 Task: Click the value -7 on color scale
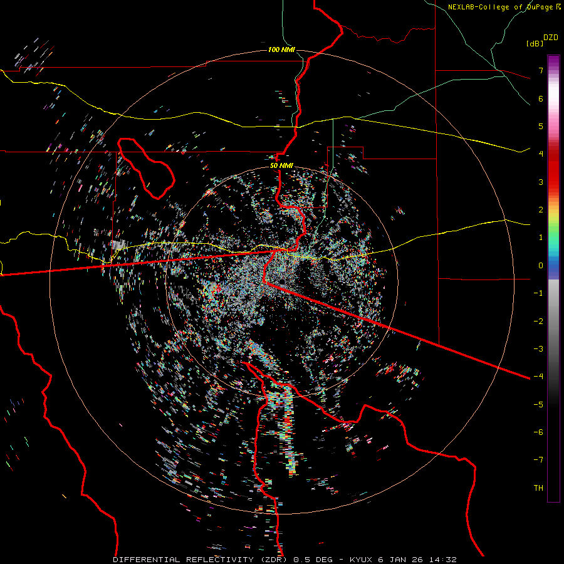click(x=538, y=460)
